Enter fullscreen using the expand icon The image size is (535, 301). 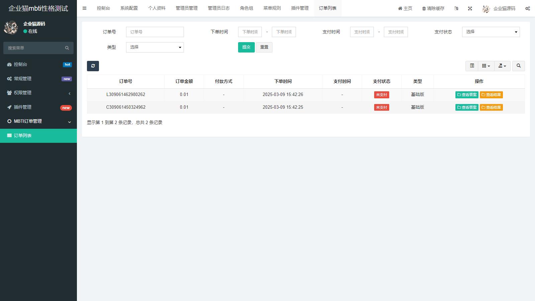point(470,8)
